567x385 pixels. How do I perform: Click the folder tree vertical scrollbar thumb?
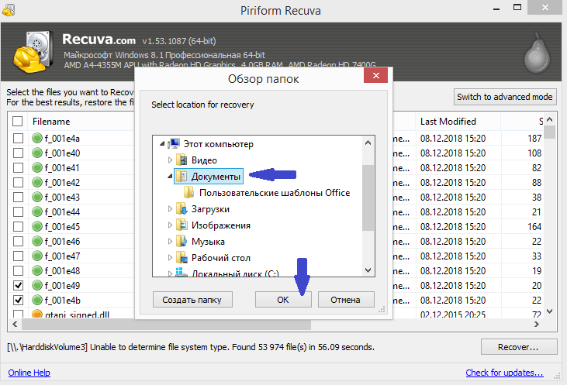click(368, 198)
